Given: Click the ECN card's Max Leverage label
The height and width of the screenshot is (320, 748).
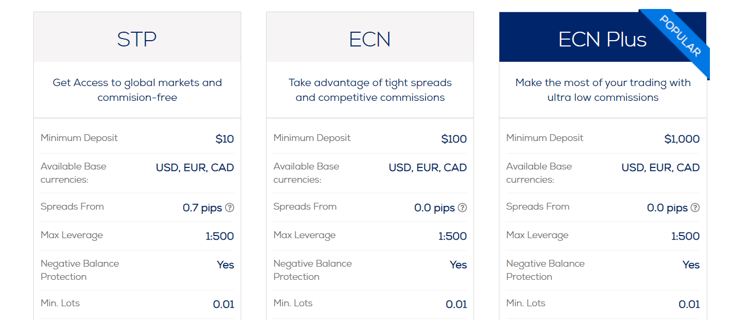Looking at the screenshot, I should 304,235.
